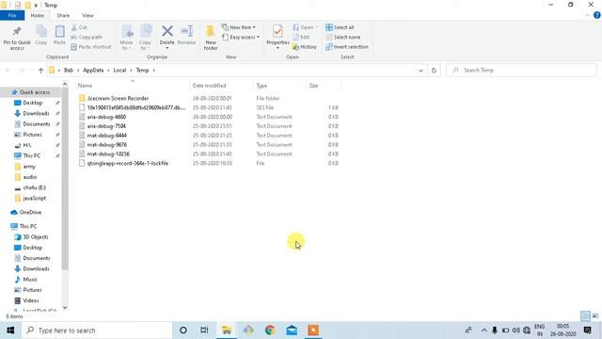The height and width of the screenshot is (339, 602).
Task: Select the aria-debug-4680 file
Action: point(106,117)
